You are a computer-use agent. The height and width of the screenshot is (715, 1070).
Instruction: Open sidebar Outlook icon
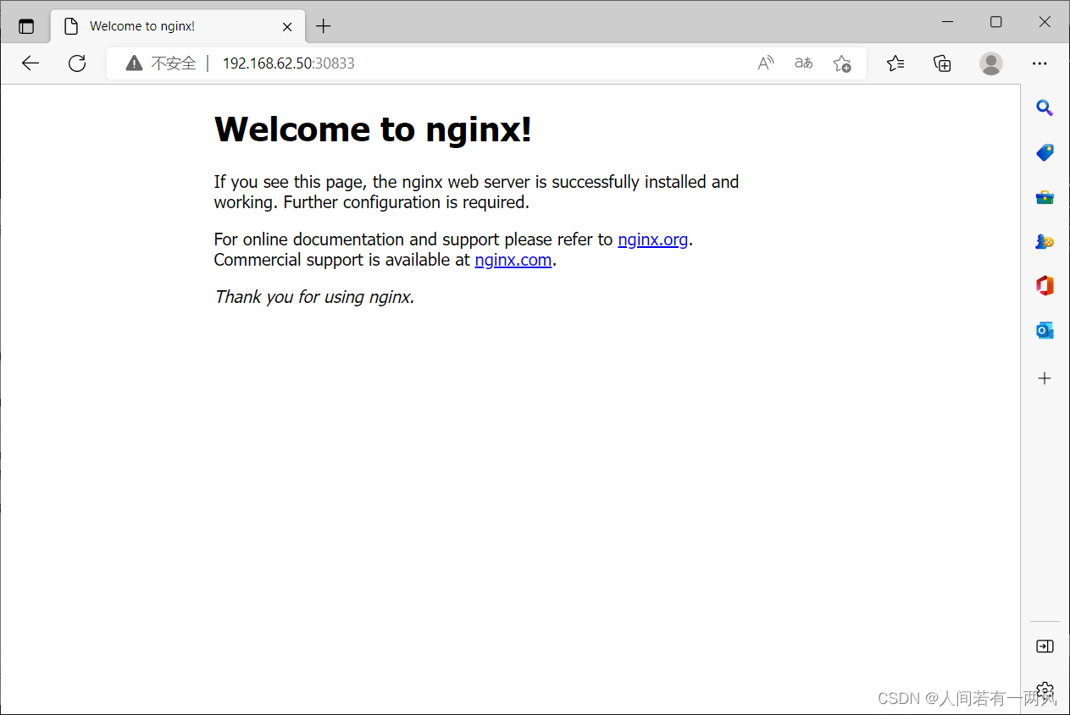(x=1045, y=330)
